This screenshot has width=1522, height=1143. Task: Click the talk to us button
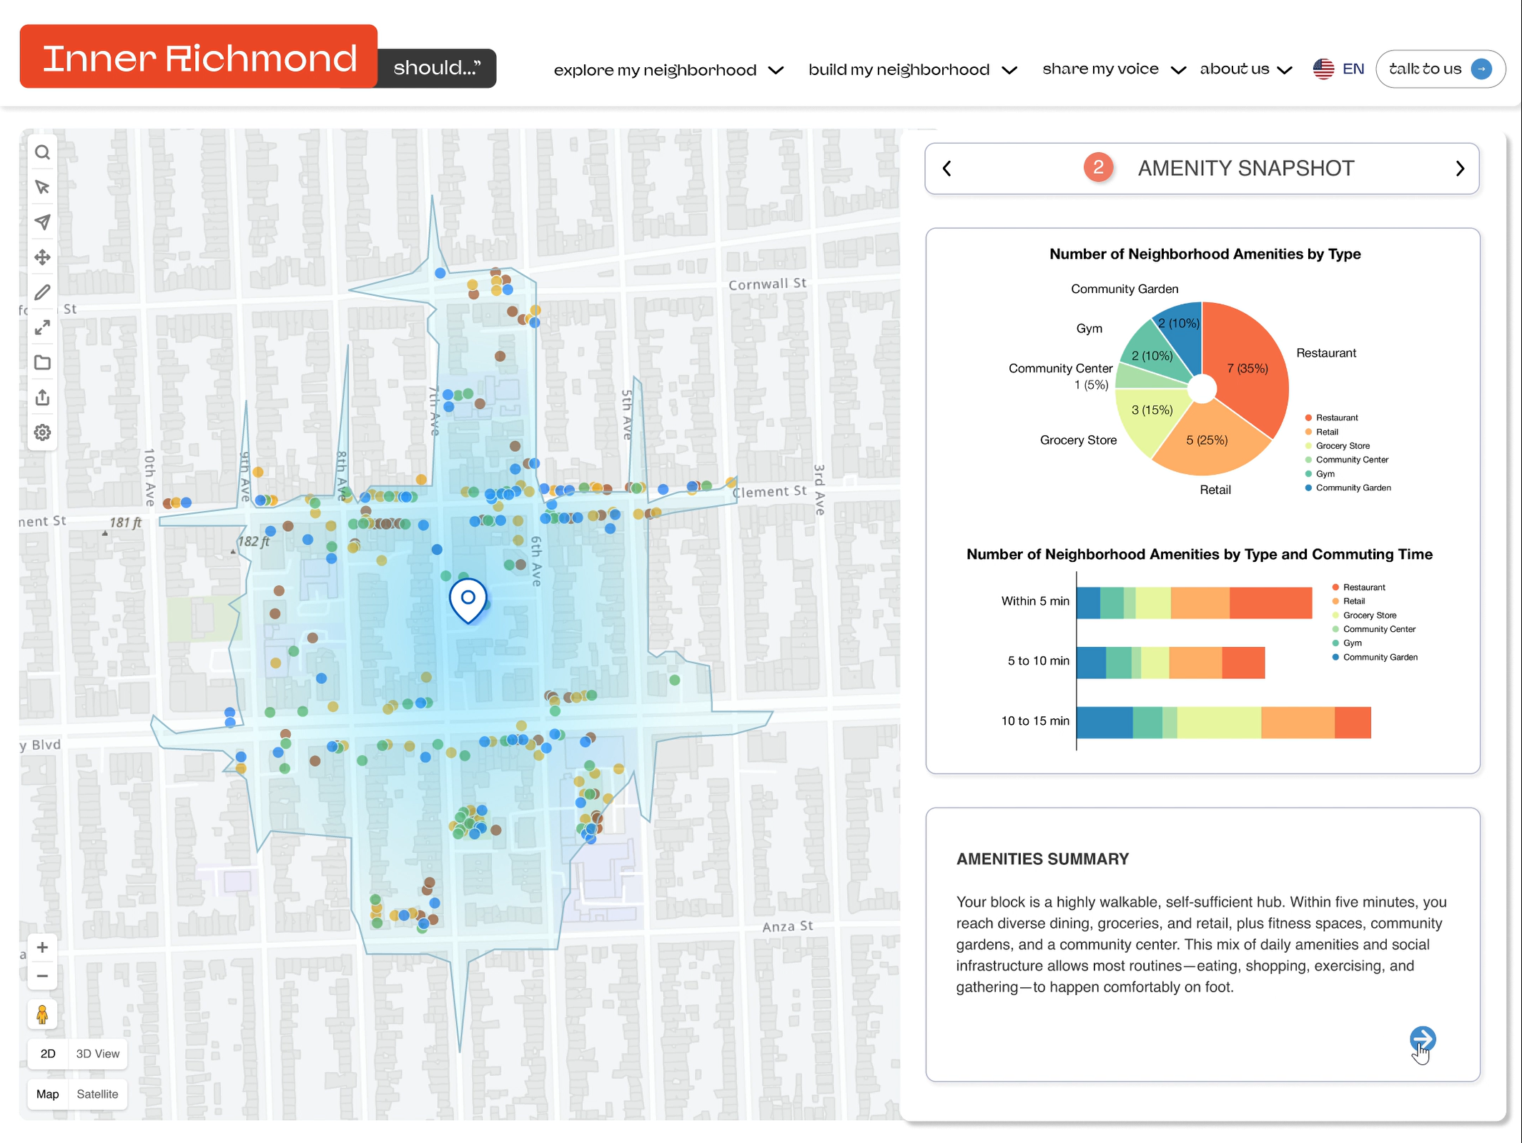pos(1440,69)
